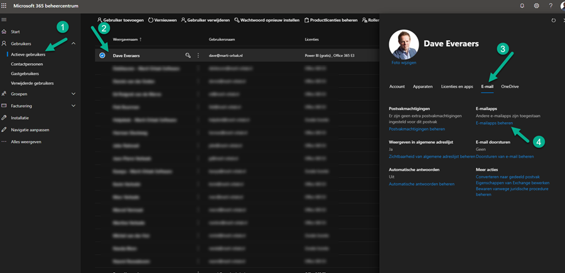Collapse the Gebruikers section
The width and height of the screenshot is (565, 273).
(73, 43)
